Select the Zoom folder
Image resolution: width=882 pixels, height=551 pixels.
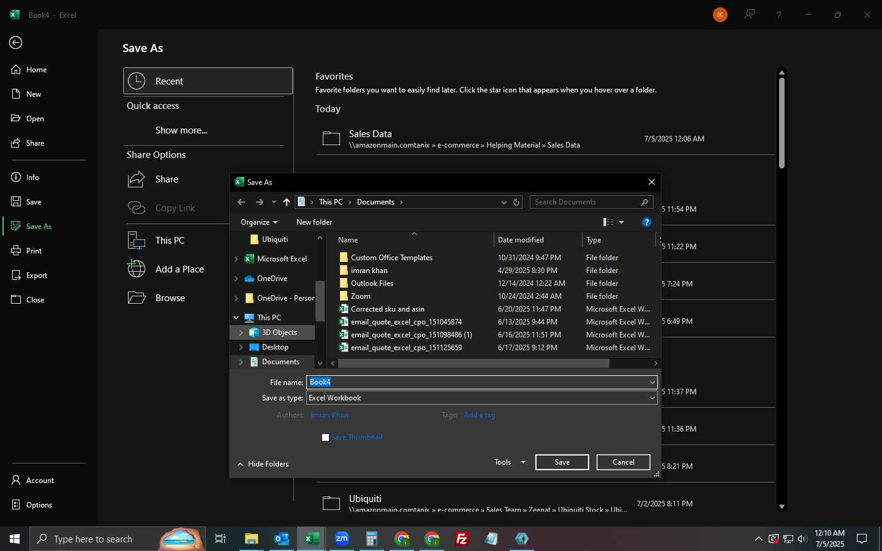(360, 296)
